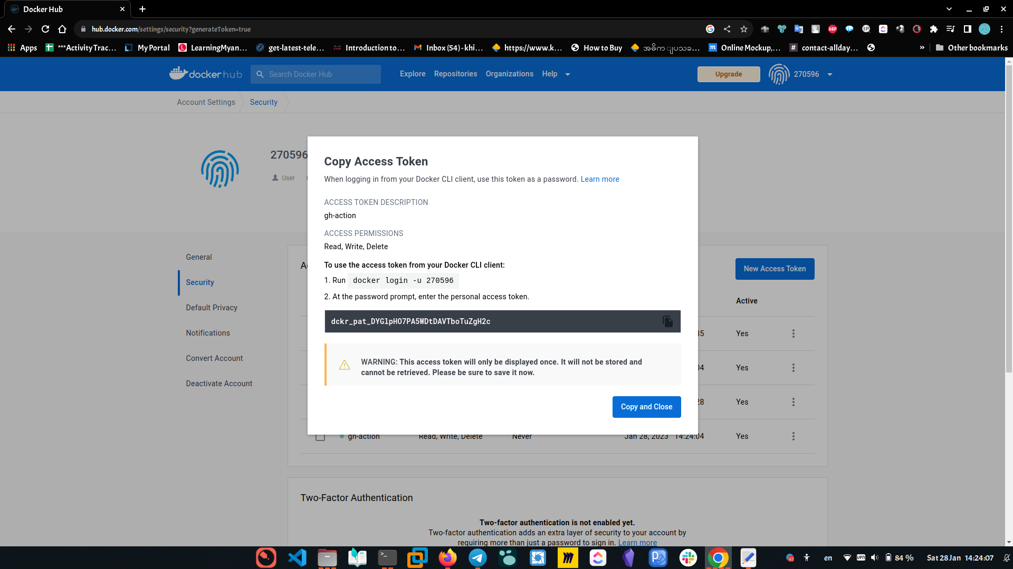Screen dimensions: 1013x569
Task: Select Deactivate Account in settings sidebar
Action: click(x=219, y=384)
